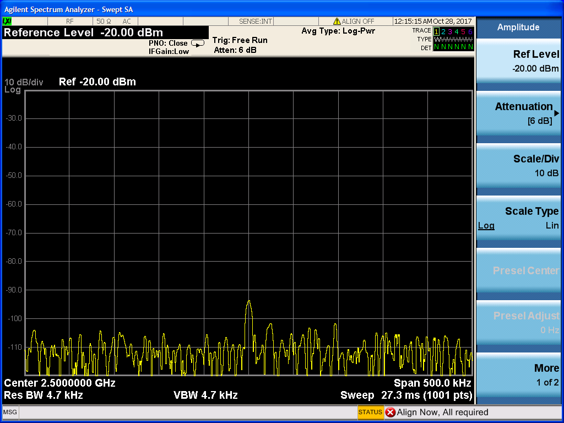Click the signal peak at center frequency
Viewport: 564px width, 423px height.
[249, 302]
